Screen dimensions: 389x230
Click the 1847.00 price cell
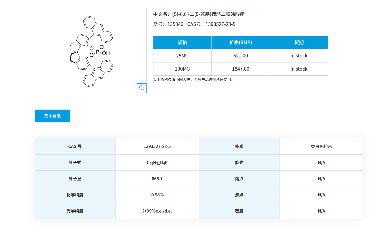click(x=241, y=69)
